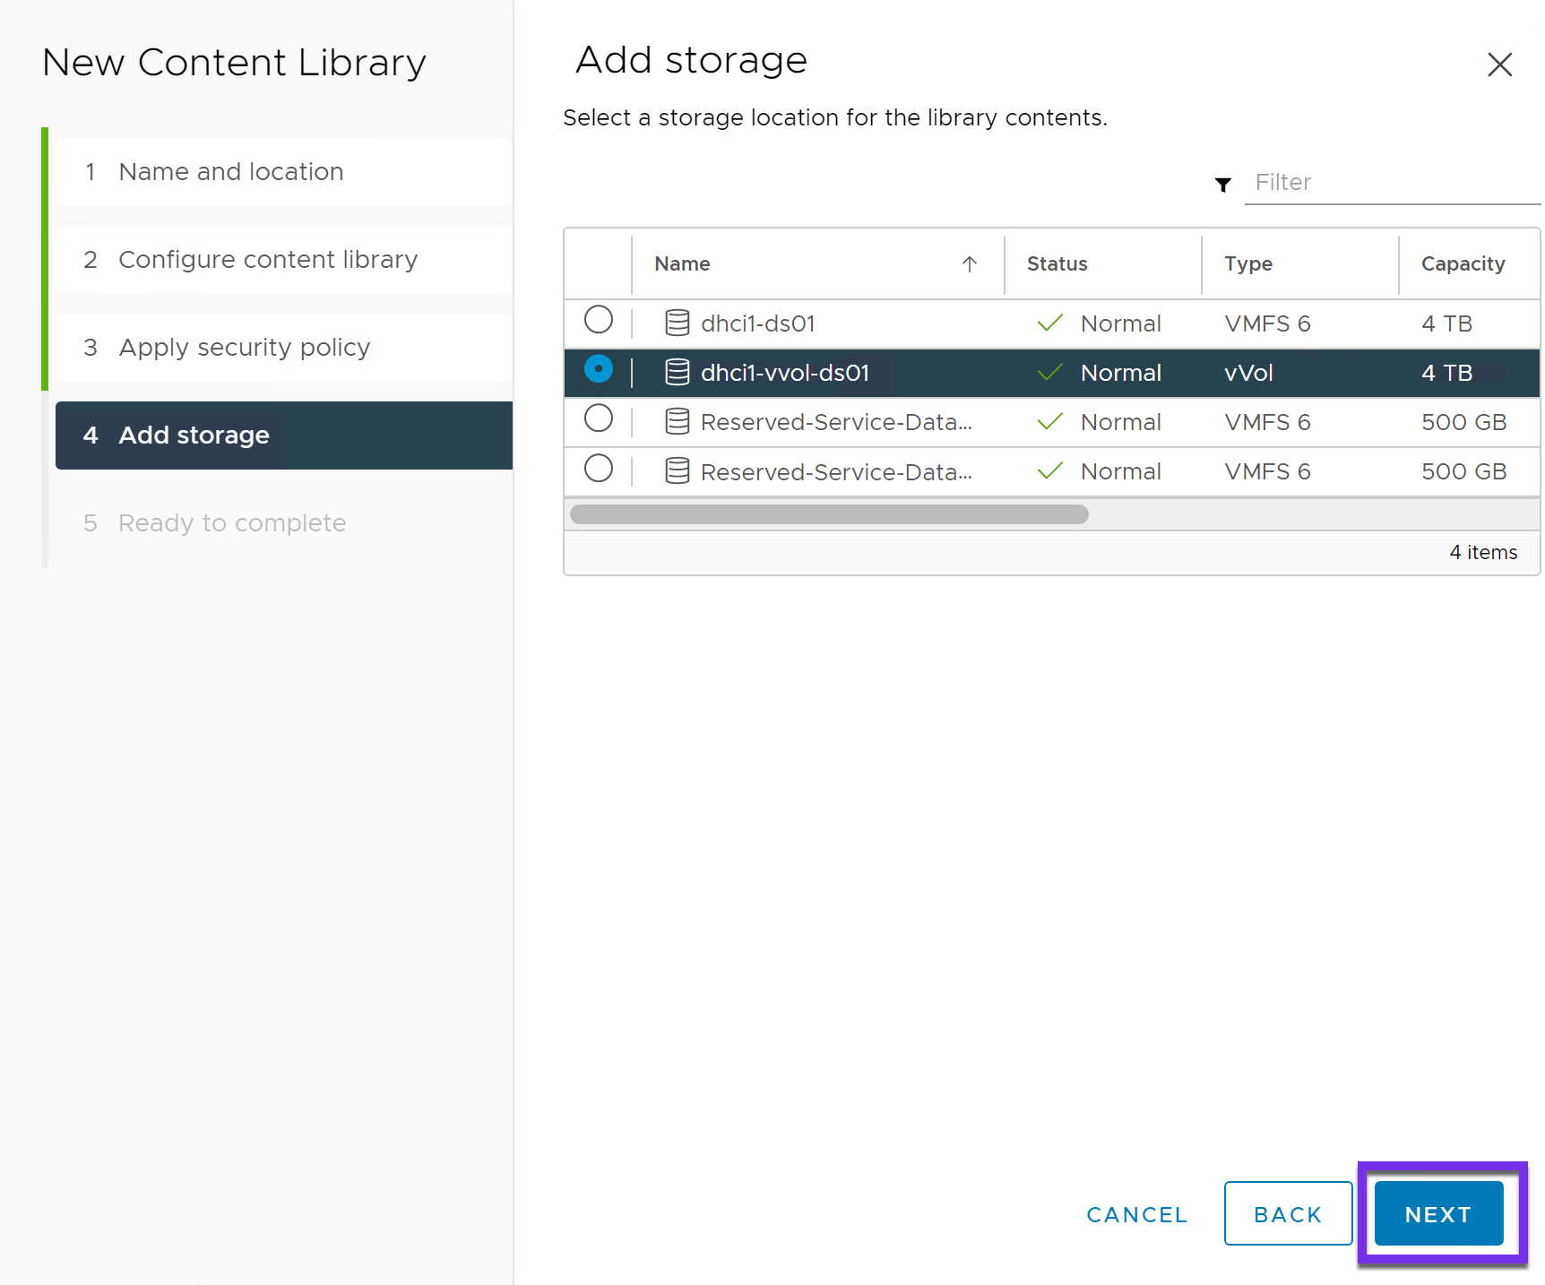
Task: Open the Configure content library step
Action: 267,259
